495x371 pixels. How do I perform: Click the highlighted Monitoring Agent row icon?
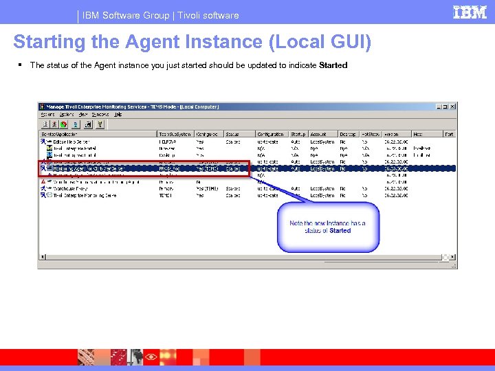(x=49, y=168)
